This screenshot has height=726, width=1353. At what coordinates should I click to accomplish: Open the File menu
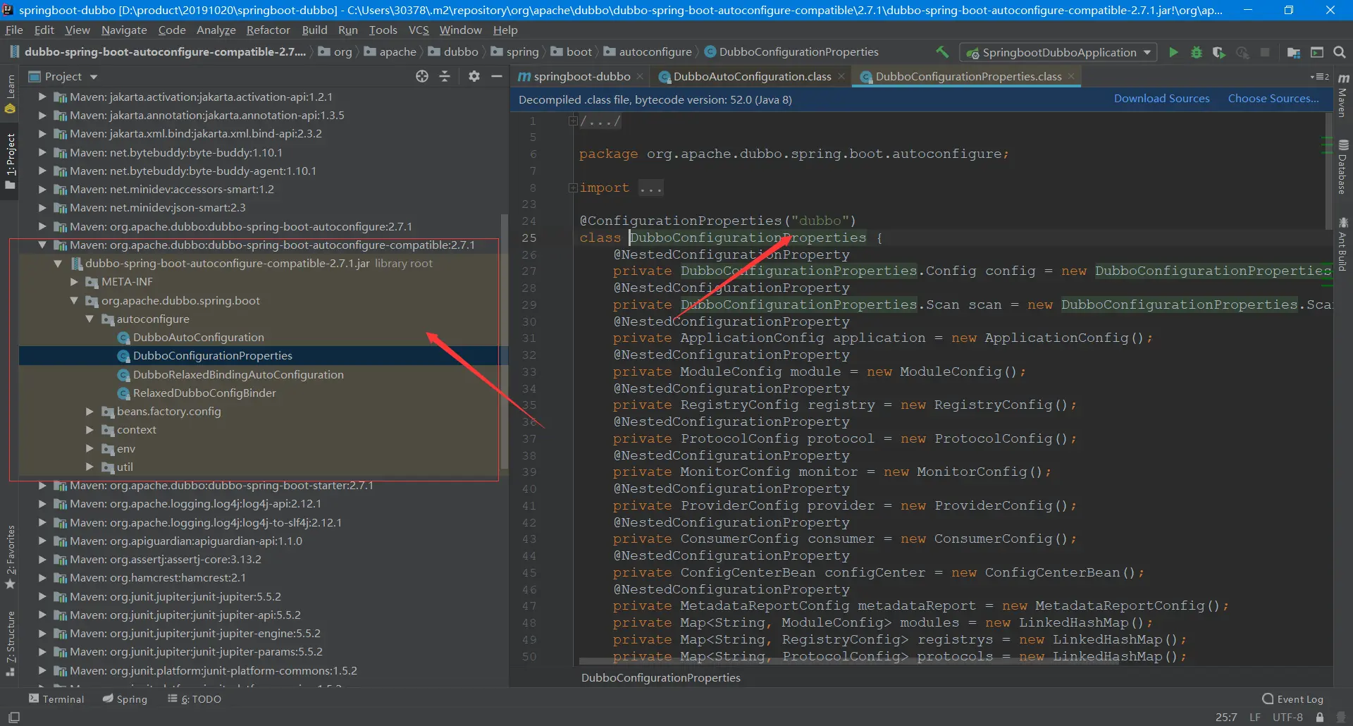tap(14, 30)
